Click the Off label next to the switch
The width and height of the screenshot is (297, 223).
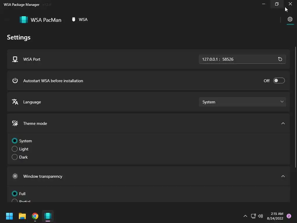[267, 81]
